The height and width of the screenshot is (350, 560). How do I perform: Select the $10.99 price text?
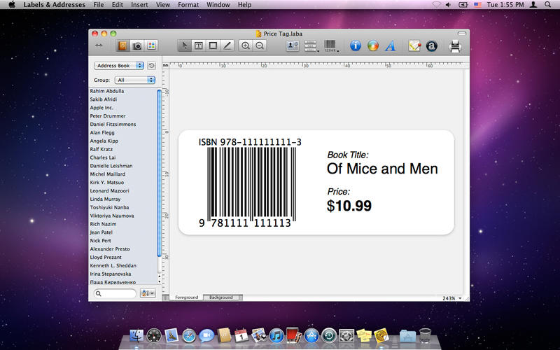349,206
